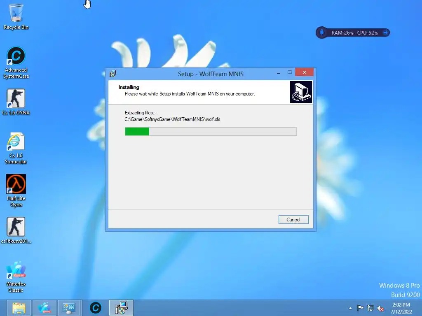Switch to the Setup installer taskbar button
The height and width of the screenshot is (316, 422).
(x=121, y=308)
